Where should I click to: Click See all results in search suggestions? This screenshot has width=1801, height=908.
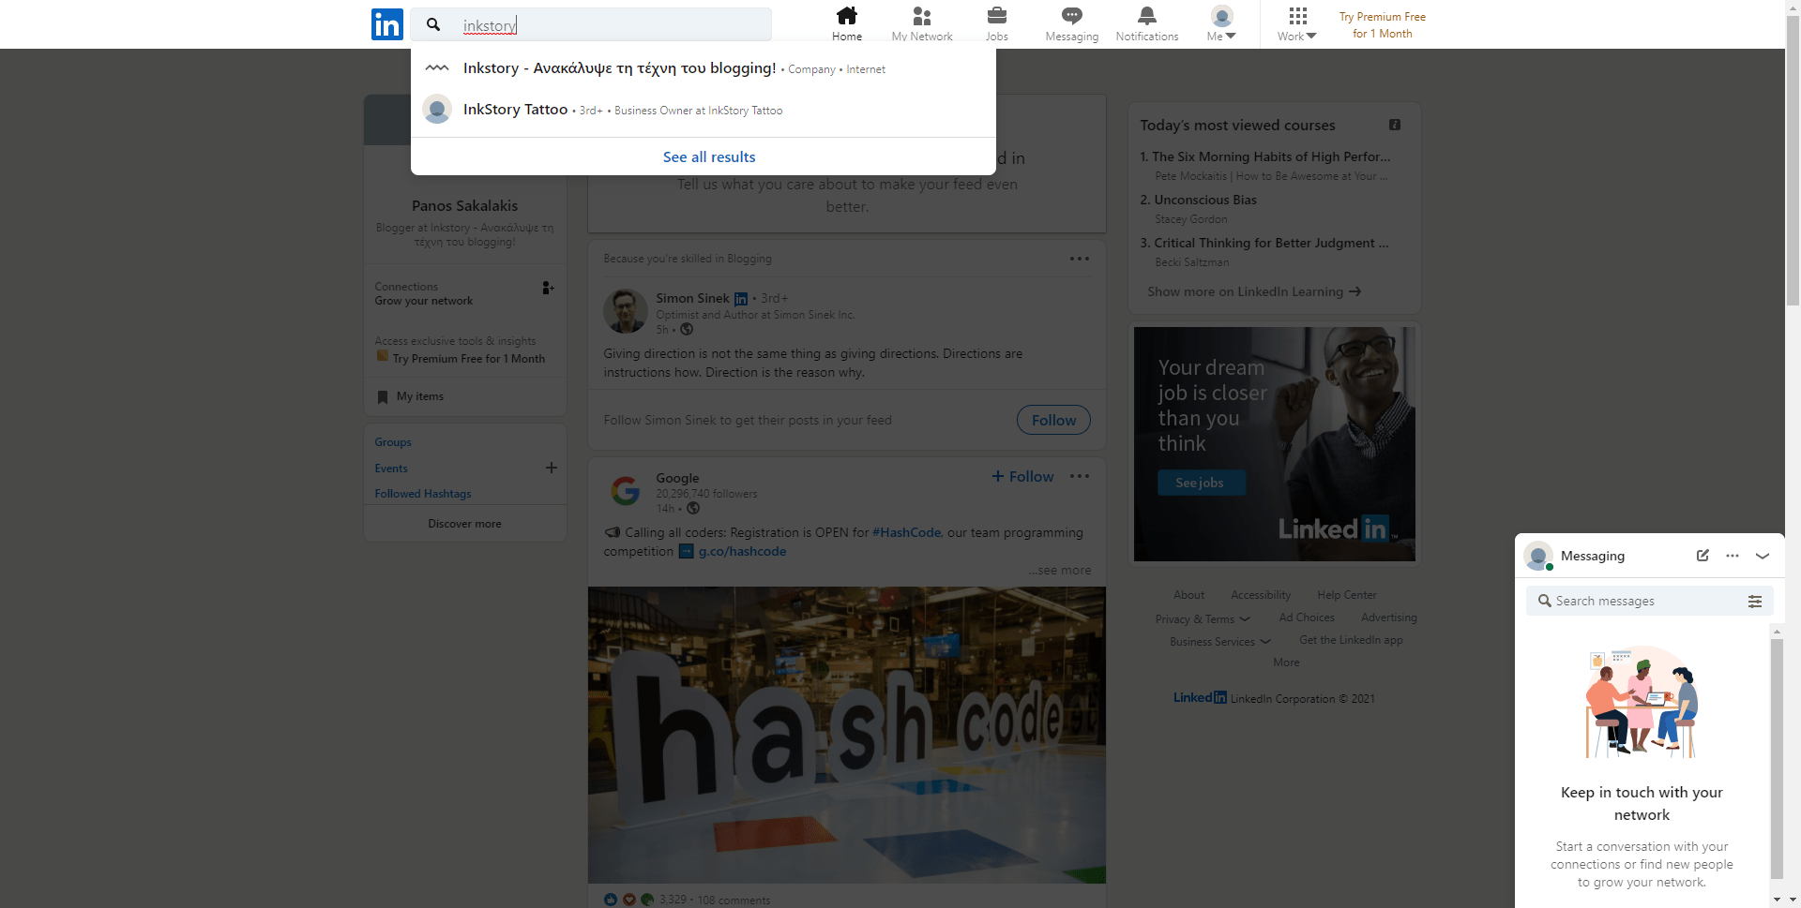708,156
